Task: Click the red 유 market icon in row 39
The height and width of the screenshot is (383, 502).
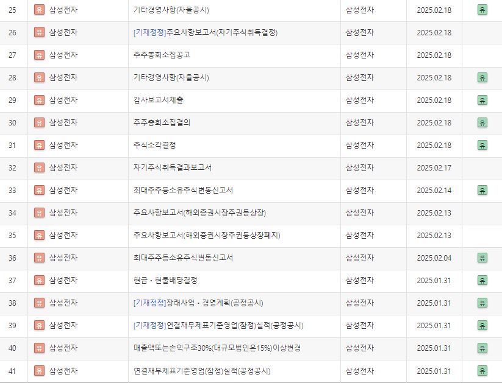Action: 39,325
